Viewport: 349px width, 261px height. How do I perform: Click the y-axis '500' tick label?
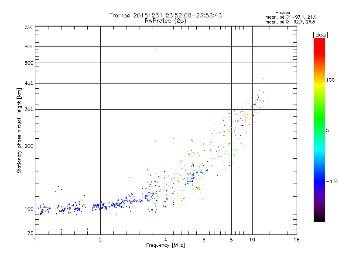point(29,63)
